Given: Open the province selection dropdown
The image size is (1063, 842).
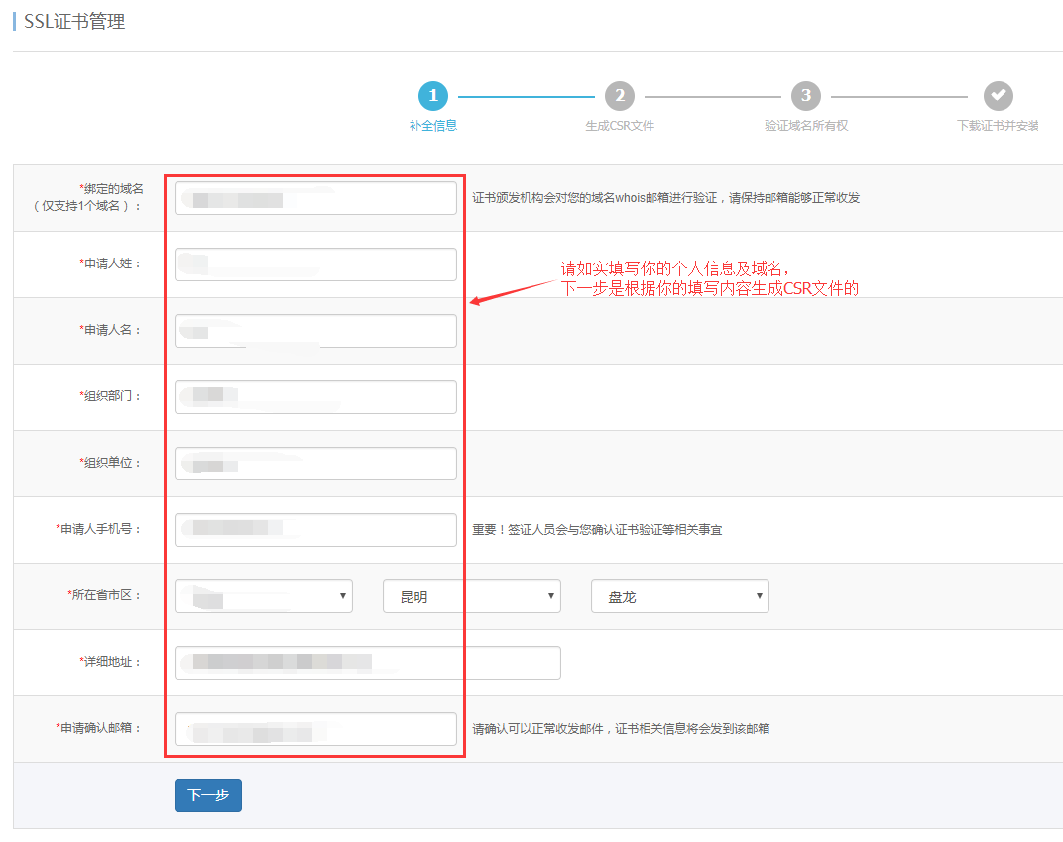Looking at the screenshot, I should [263, 595].
